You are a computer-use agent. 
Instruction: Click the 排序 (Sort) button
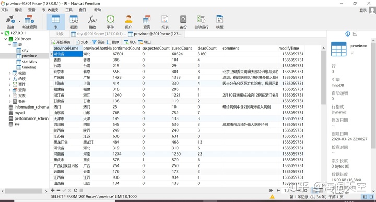[113, 42]
